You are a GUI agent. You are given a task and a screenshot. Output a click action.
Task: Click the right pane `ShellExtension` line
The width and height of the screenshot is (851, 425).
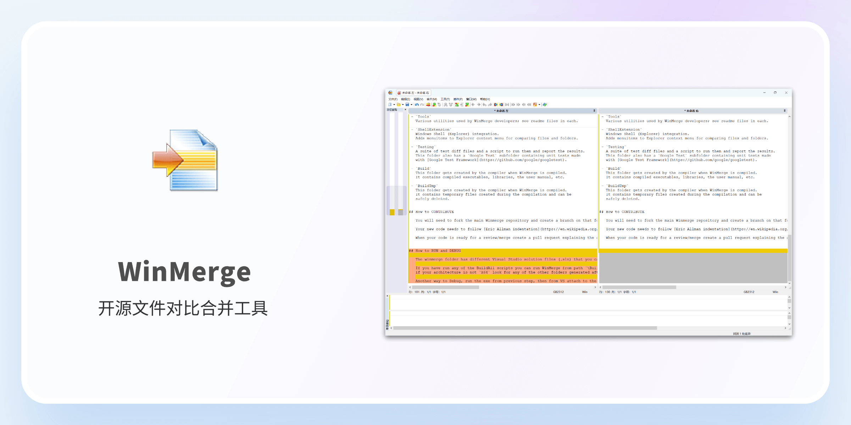pos(624,130)
